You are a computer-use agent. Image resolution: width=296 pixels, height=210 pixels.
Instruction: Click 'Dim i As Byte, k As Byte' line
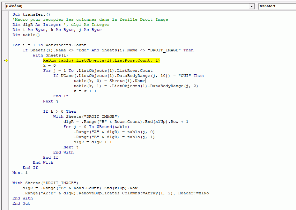pyautogui.click(x=57, y=30)
